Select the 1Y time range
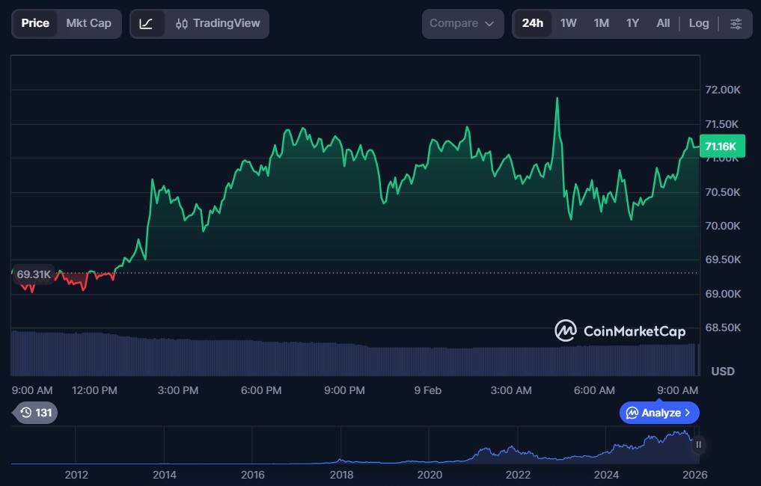 (632, 24)
